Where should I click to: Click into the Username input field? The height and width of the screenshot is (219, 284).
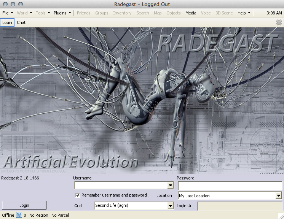tap(121, 185)
